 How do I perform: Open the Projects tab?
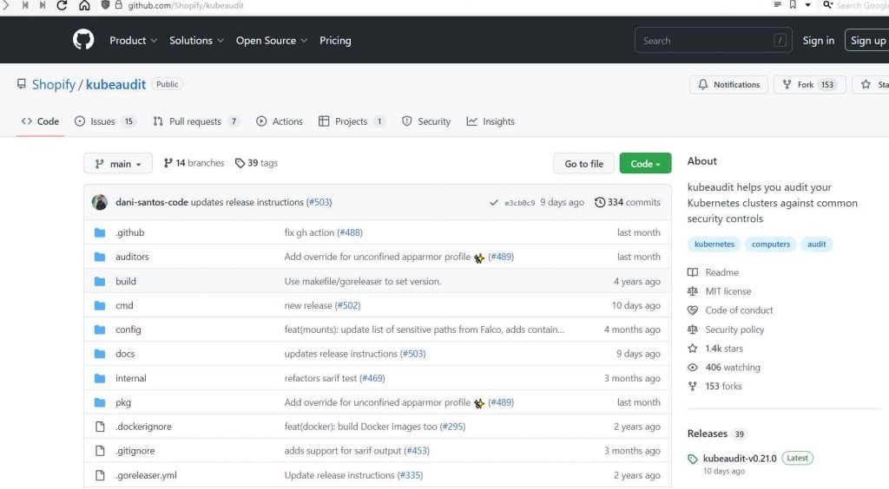click(352, 121)
